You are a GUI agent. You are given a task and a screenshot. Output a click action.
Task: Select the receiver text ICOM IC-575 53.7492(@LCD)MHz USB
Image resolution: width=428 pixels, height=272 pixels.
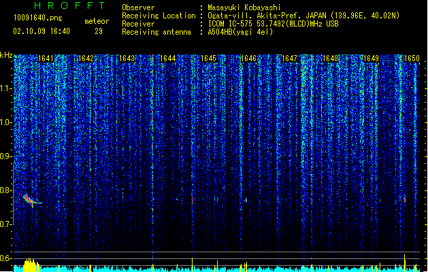(x=273, y=24)
